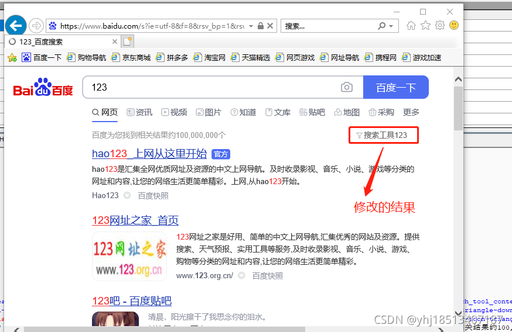Switch to the 知道 tab

(x=244, y=112)
